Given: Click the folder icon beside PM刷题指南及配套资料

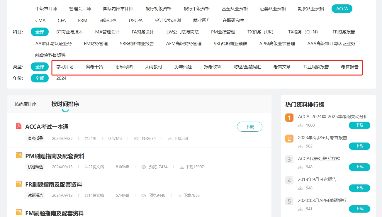Looking at the screenshot, I should point(19,155).
